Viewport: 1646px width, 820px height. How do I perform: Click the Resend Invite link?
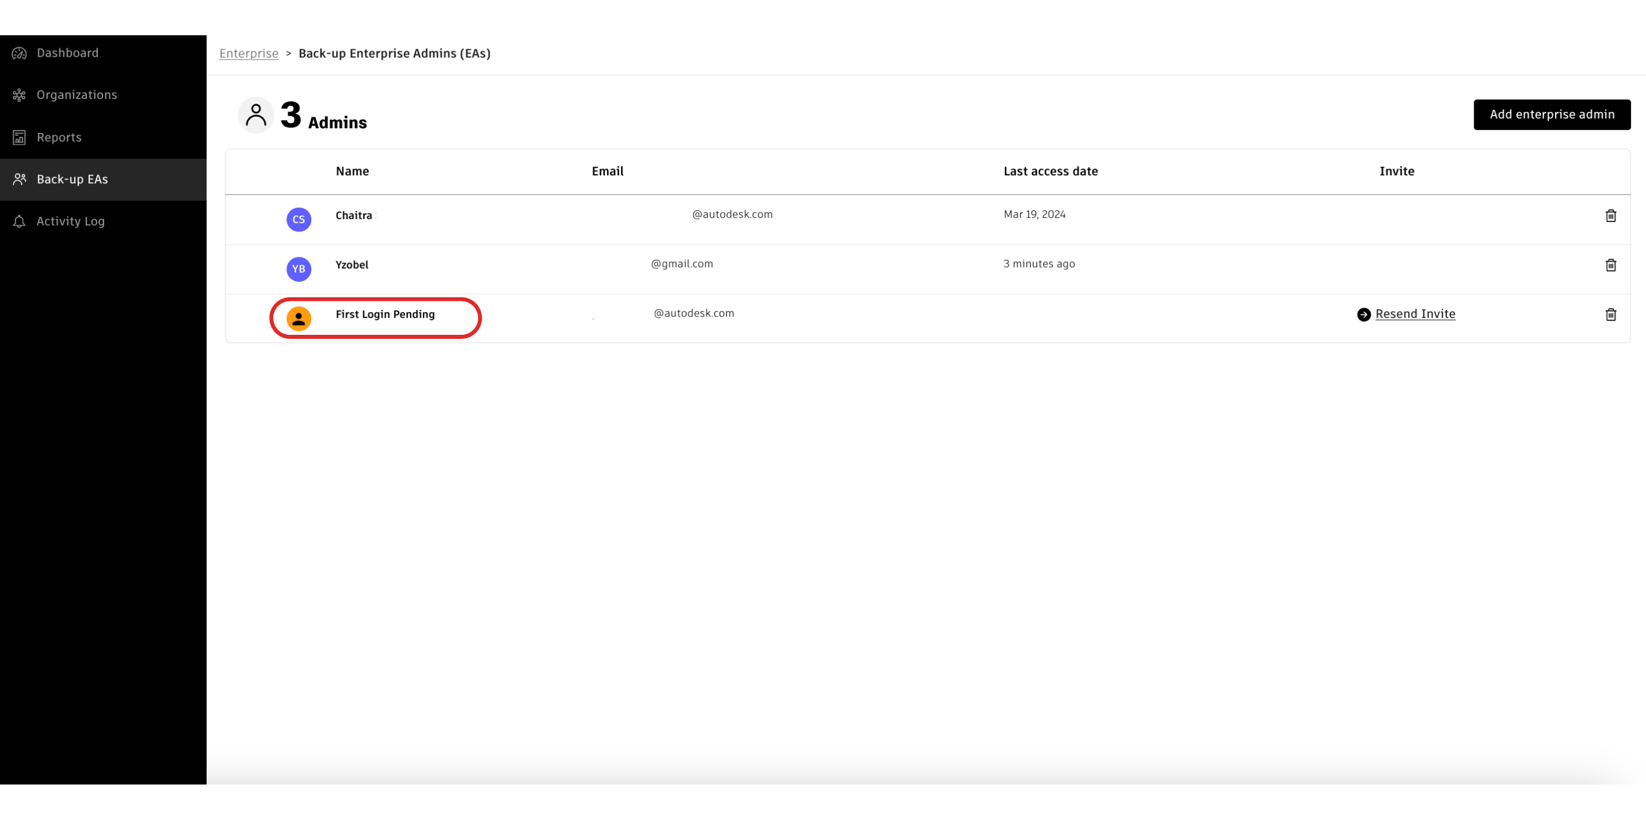click(x=1414, y=313)
